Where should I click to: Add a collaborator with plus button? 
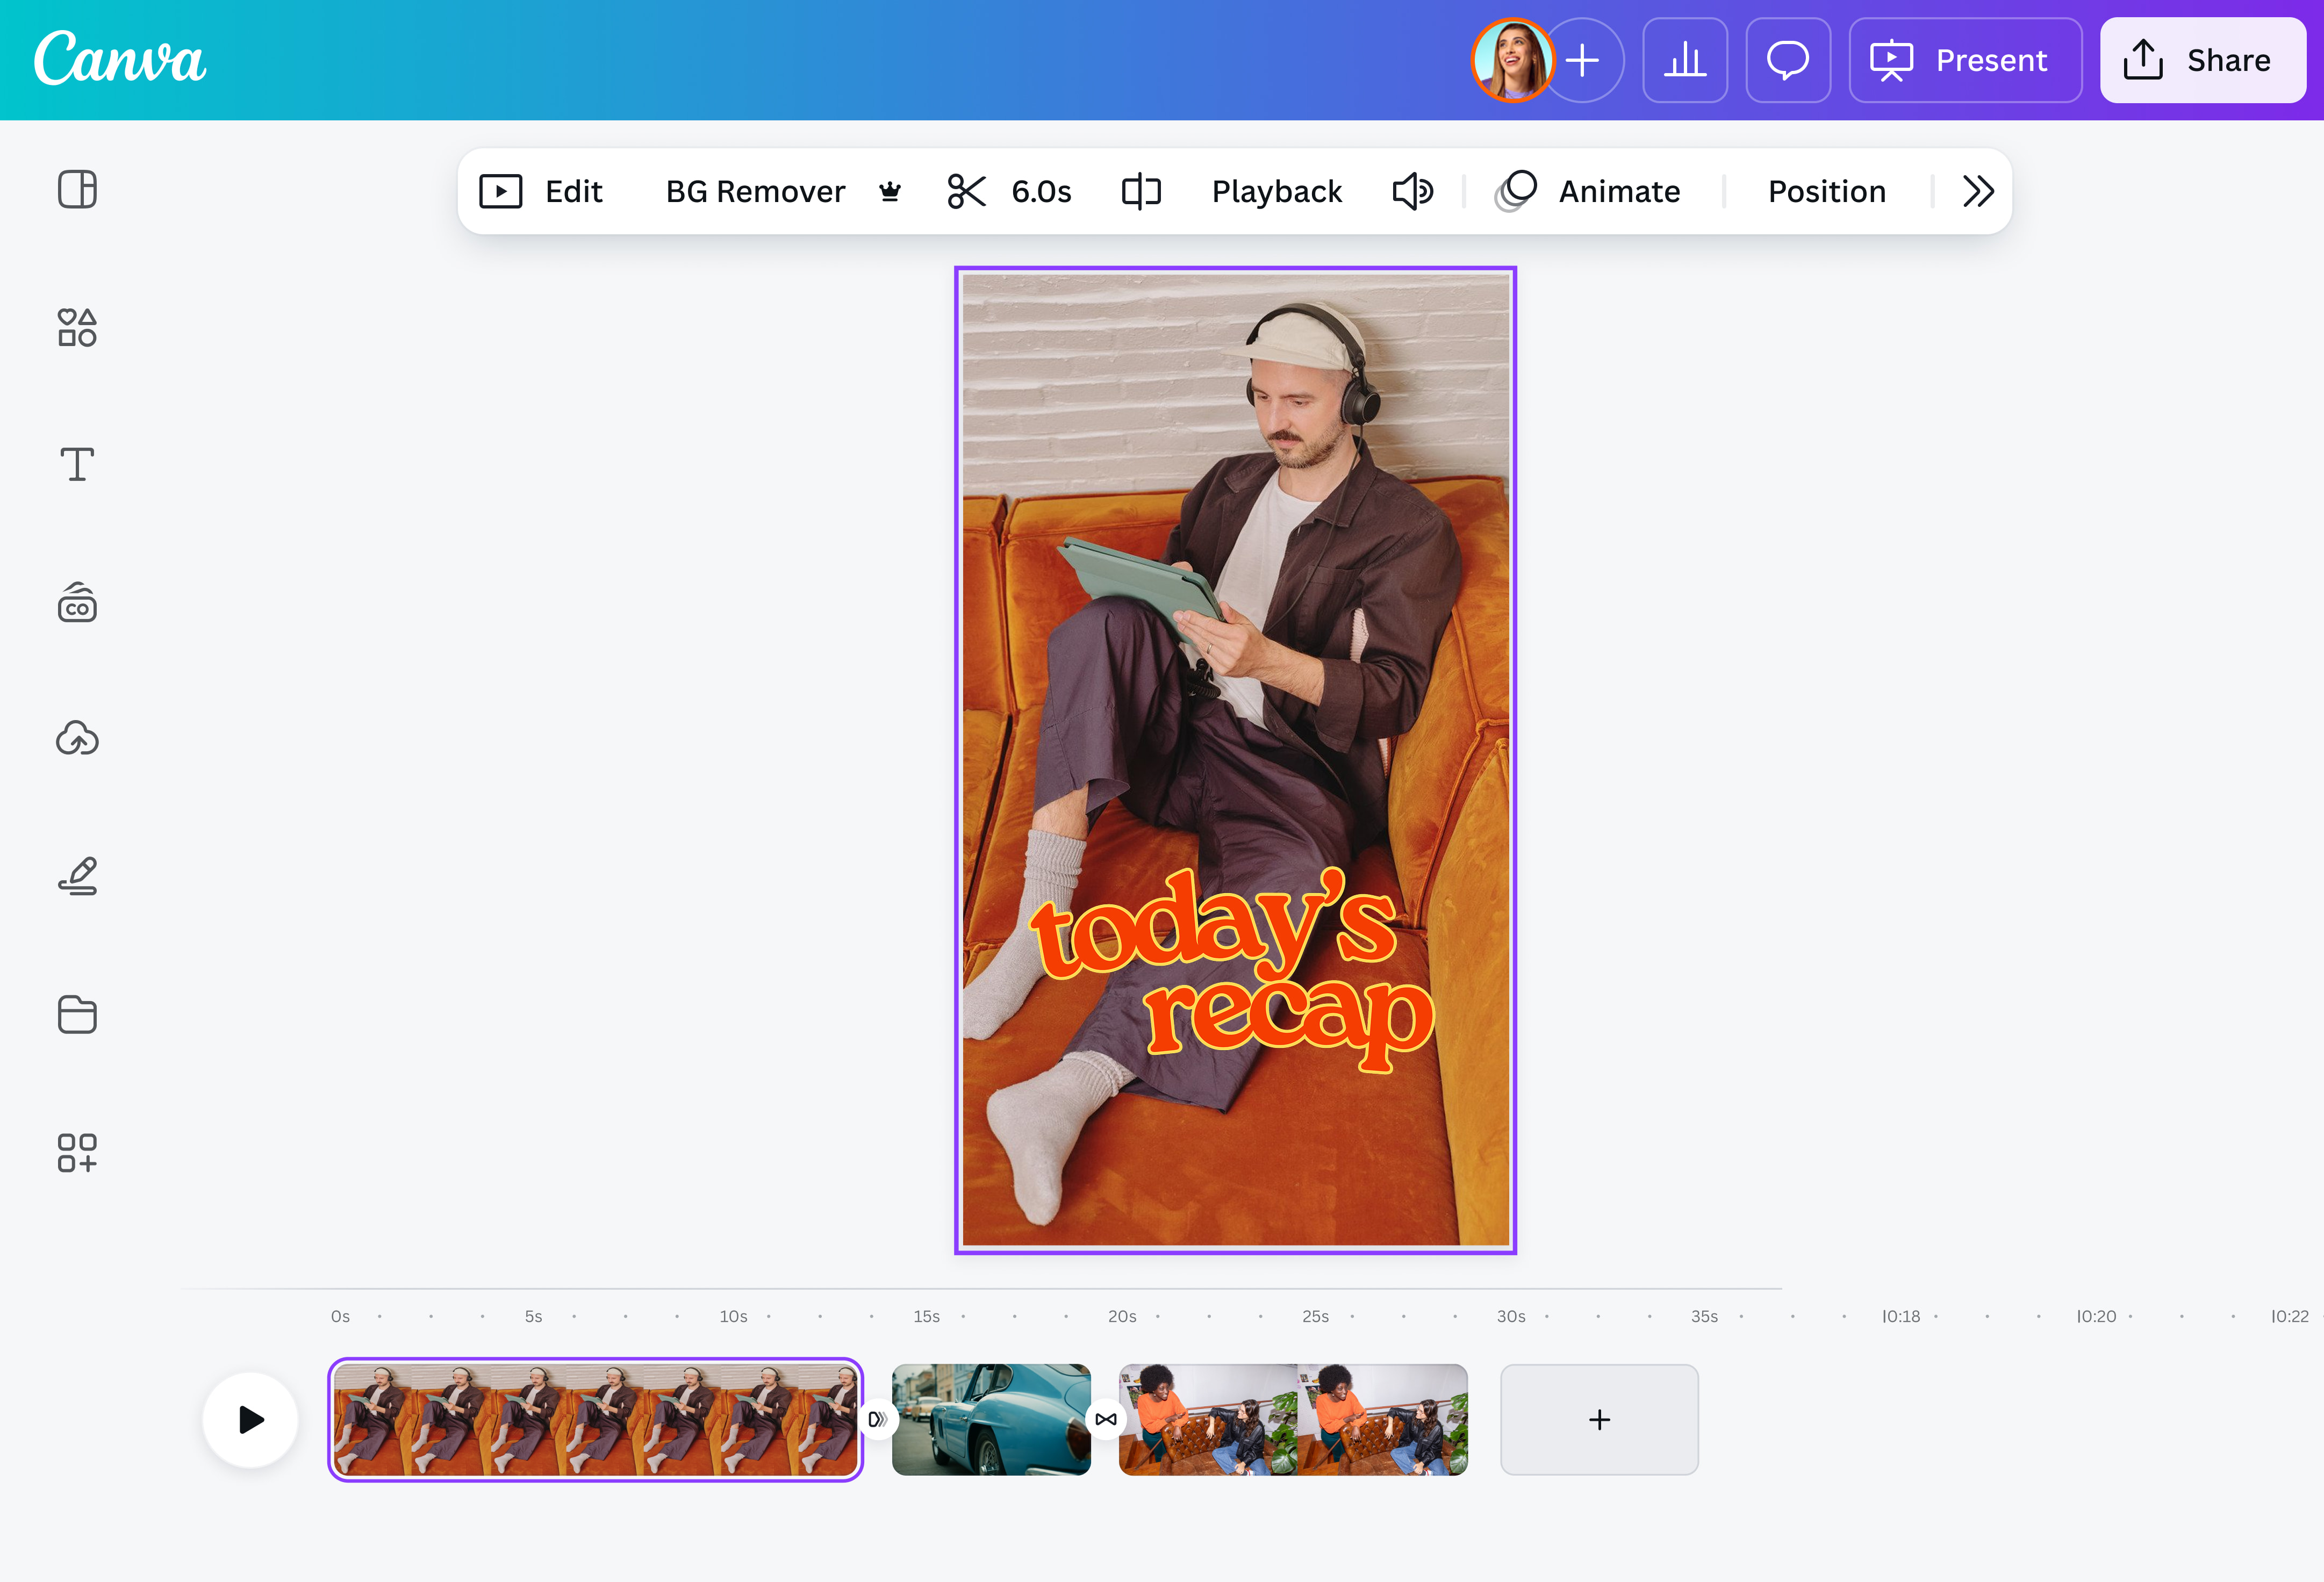point(1583,60)
